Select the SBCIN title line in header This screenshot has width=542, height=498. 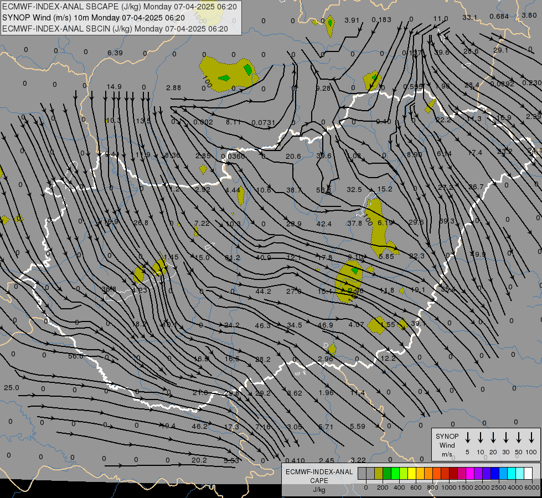(x=115, y=29)
